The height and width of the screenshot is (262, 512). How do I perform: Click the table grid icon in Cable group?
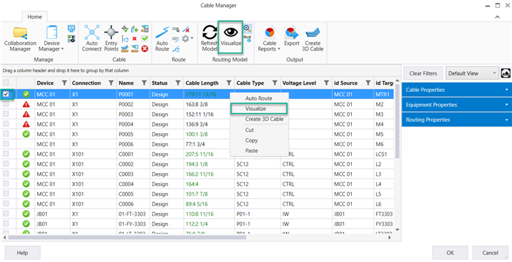145,28
